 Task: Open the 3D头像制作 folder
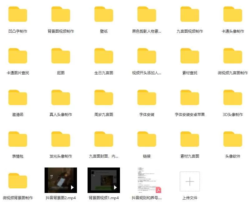click(x=232, y=98)
